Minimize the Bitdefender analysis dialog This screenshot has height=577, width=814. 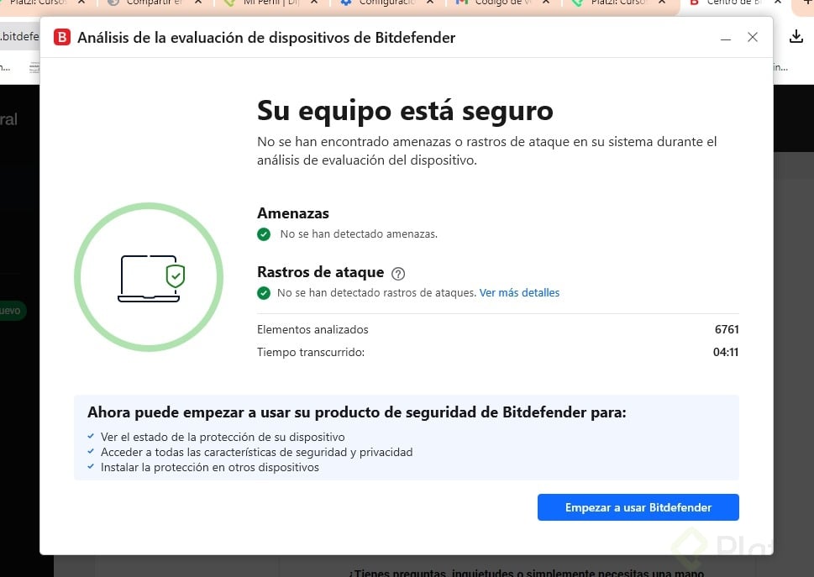(725, 38)
